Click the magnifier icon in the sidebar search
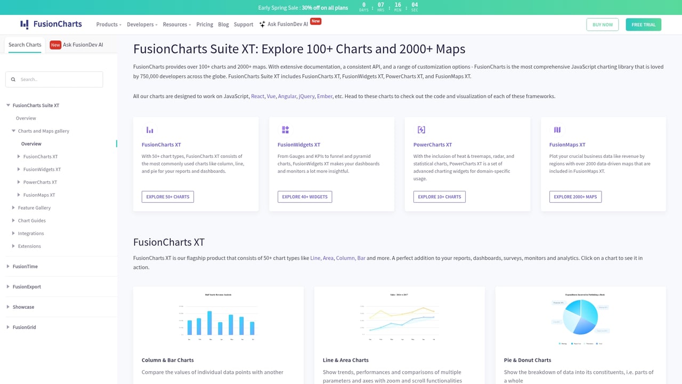Screen dimensions: 682x384 [x=13, y=79]
